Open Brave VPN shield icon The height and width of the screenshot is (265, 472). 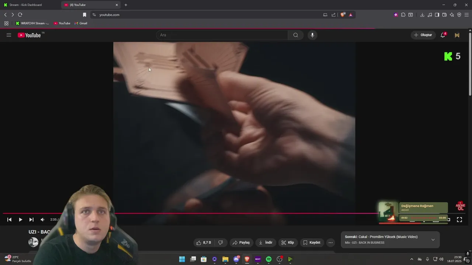click(459, 15)
